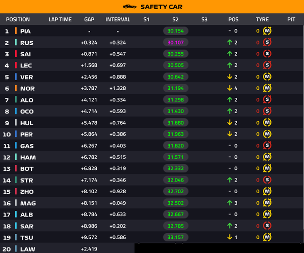Image resolution: width=304 pixels, height=253 pixels.
Task: Click the yellow down arrow for VER
Action: coord(230,77)
